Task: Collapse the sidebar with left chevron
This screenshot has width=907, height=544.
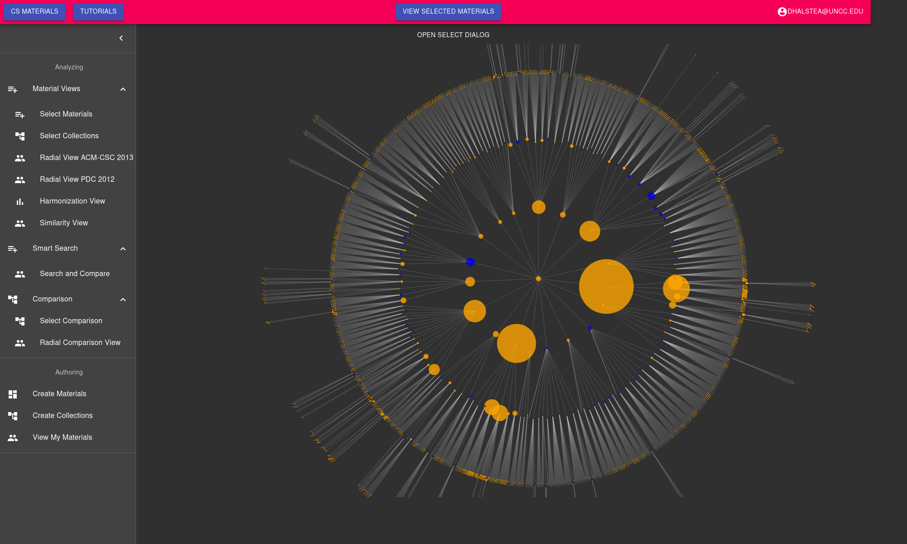Action: (x=121, y=38)
